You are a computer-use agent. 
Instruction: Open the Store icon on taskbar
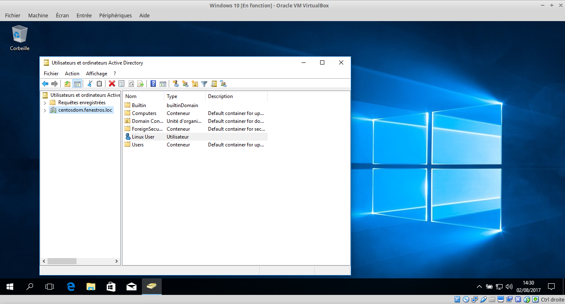click(111, 286)
